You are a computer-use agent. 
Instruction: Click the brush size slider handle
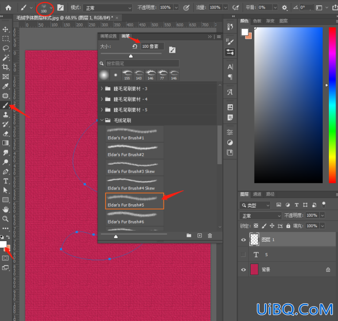coord(130,56)
